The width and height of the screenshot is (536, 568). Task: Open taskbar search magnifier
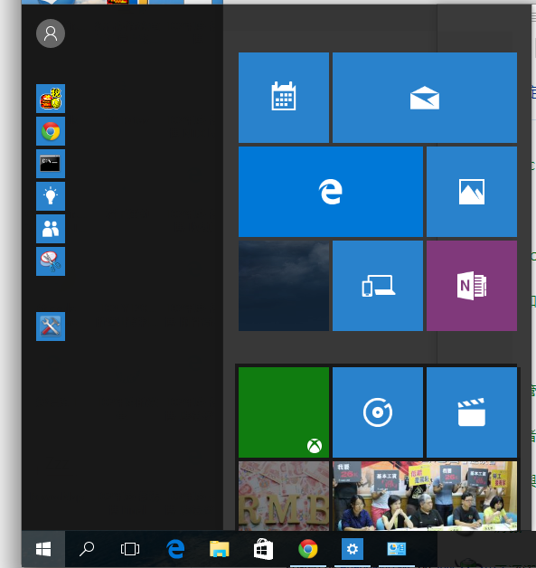tap(87, 549)
